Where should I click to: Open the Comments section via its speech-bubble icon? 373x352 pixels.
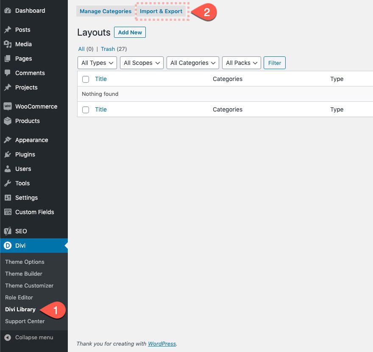pyautogui.click(x=8, y=73)
